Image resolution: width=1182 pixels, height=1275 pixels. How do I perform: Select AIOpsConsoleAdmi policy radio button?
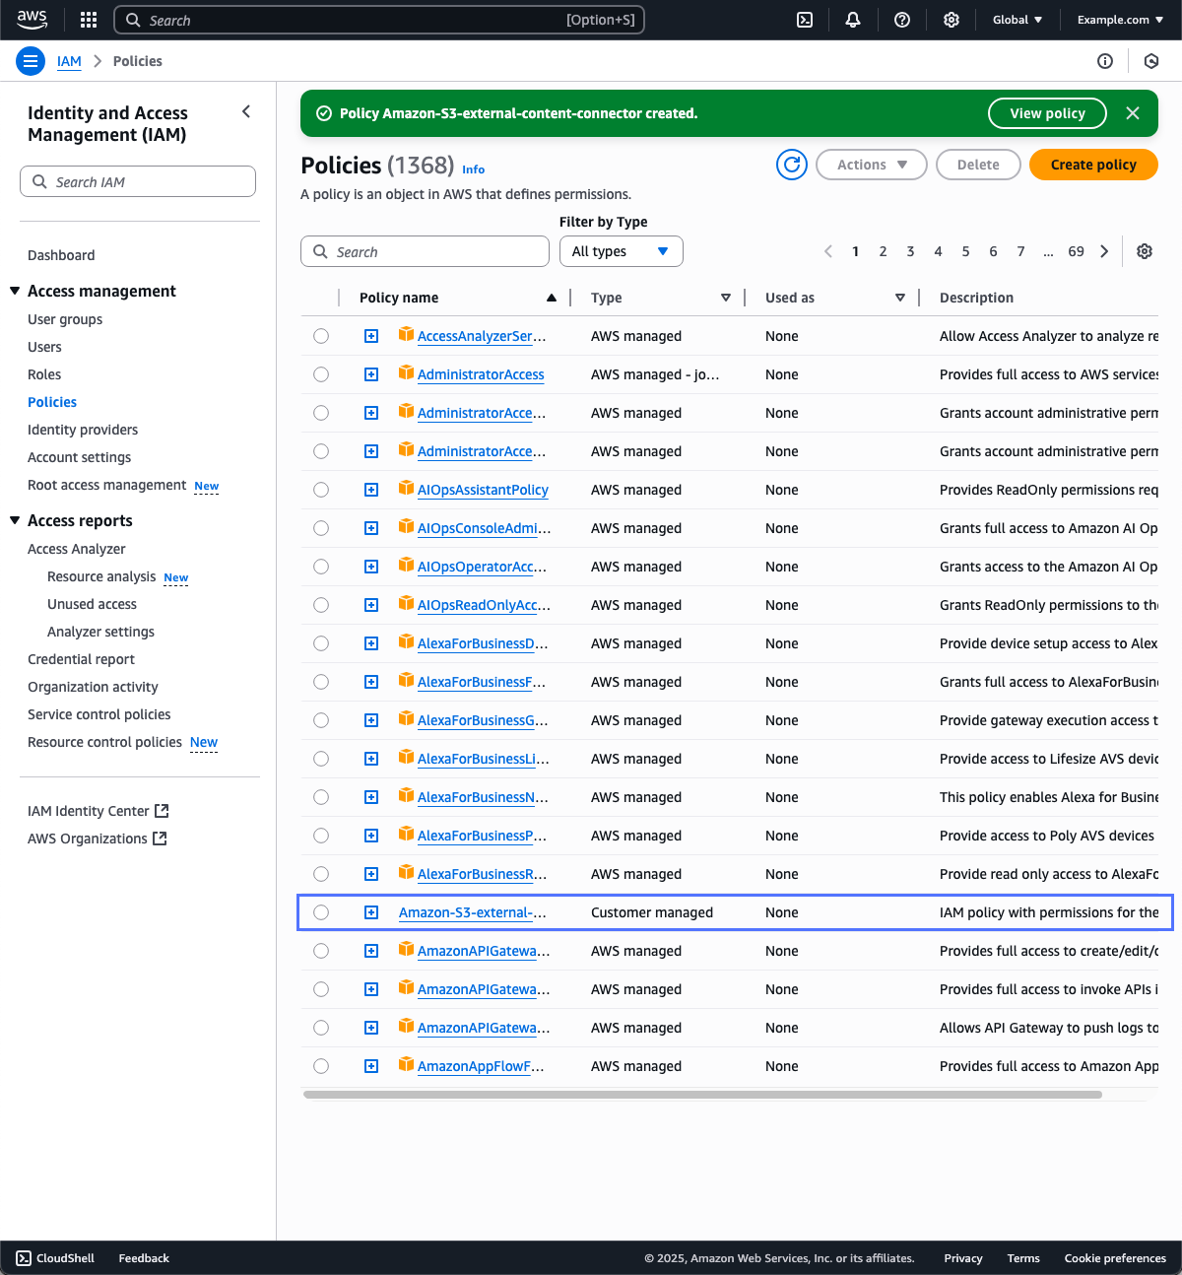pos(321,528)
